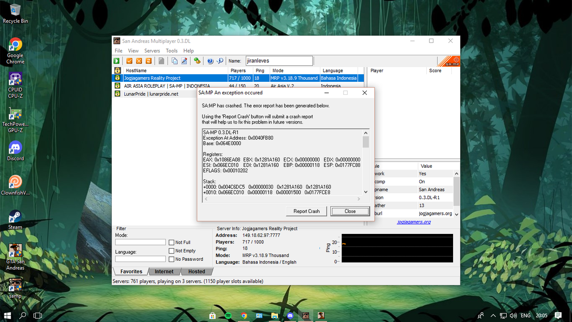
Task: Open the Tools menu
Action: coord(172,51)
